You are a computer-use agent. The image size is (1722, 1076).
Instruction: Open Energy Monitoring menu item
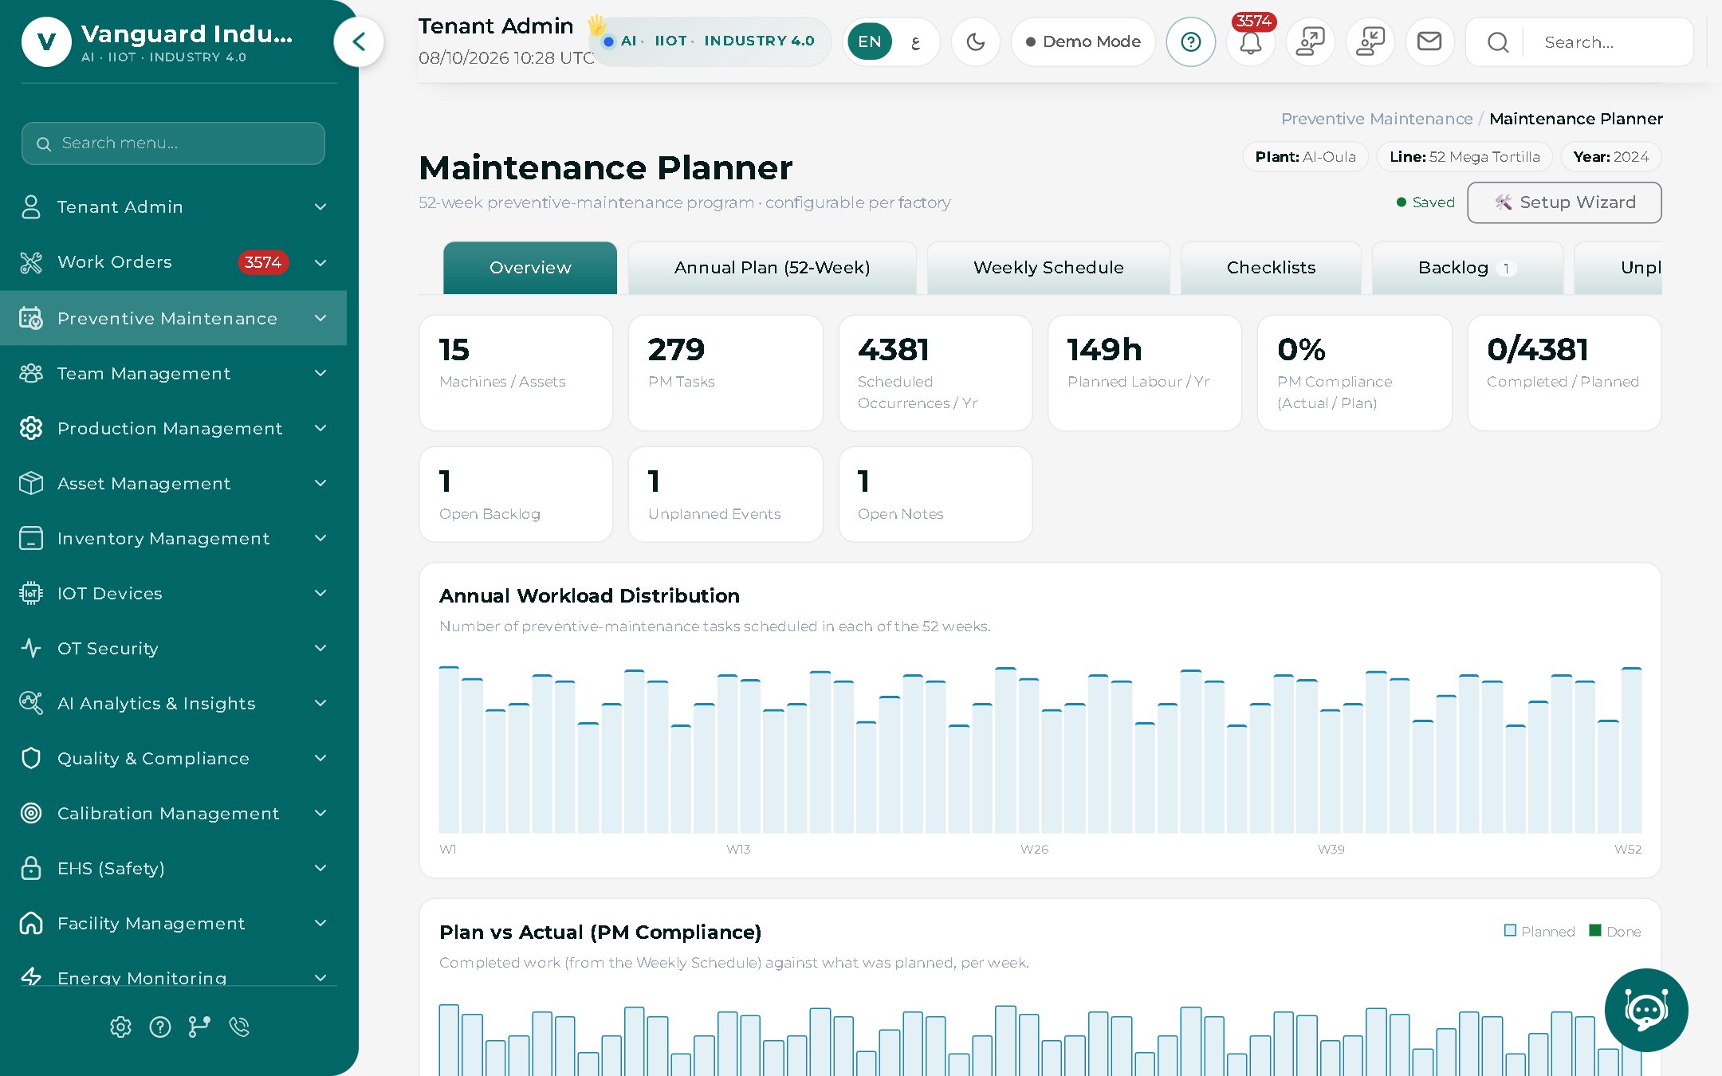pos(173,977)
